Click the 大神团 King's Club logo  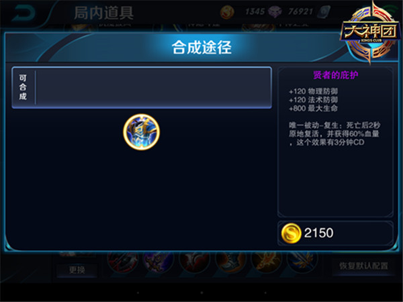coord(371,32)
